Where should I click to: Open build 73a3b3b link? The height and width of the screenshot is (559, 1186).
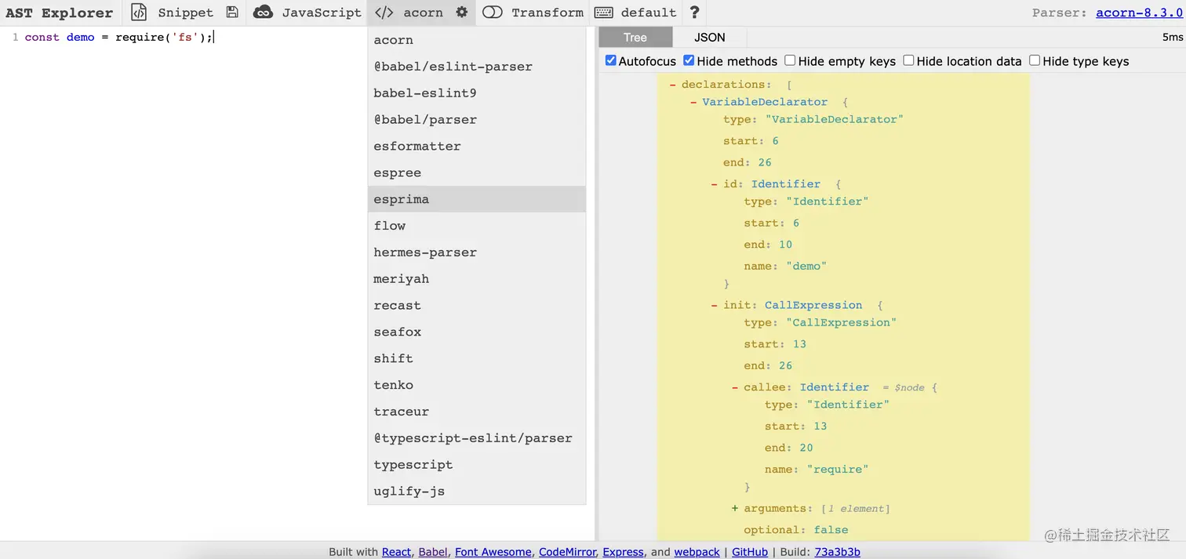click(x=838, y=552)
